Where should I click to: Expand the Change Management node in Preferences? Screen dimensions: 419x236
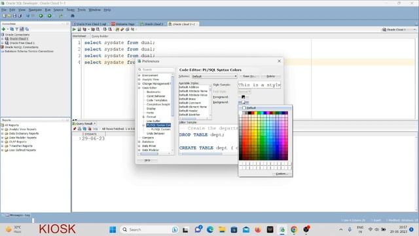(x=139, y=84)
